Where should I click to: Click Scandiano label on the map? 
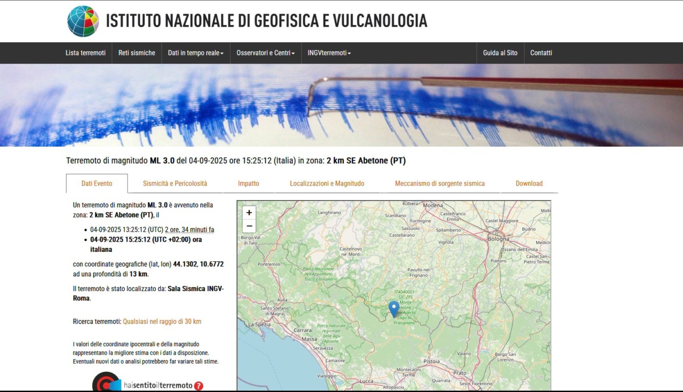395,216
